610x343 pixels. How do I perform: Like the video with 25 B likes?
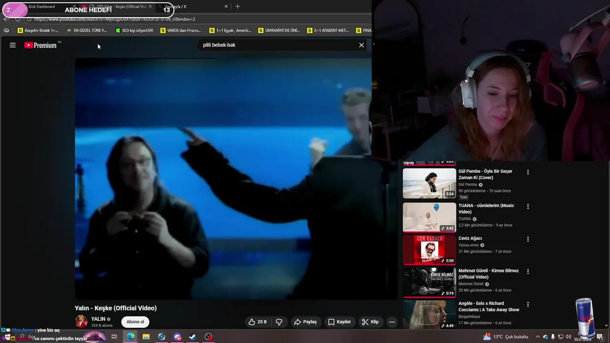(257, 322)
